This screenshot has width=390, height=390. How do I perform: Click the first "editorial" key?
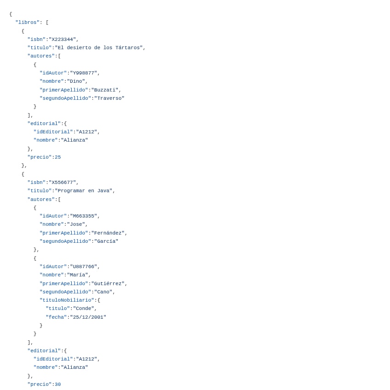point(44,124)
